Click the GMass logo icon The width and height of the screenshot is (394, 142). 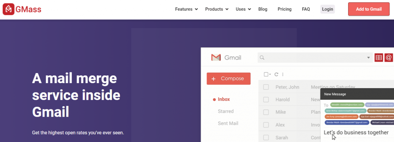8,9
